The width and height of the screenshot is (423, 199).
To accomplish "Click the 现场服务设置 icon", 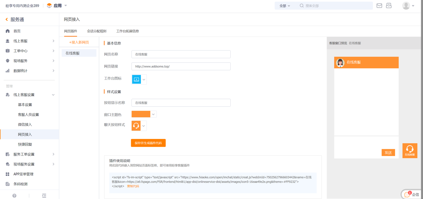I will coord(8,164).
